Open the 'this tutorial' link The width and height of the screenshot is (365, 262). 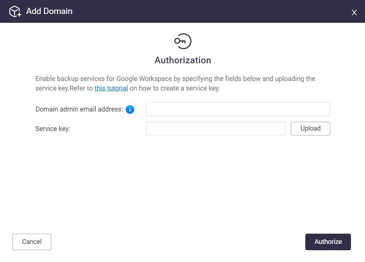[x=111, y=88]
